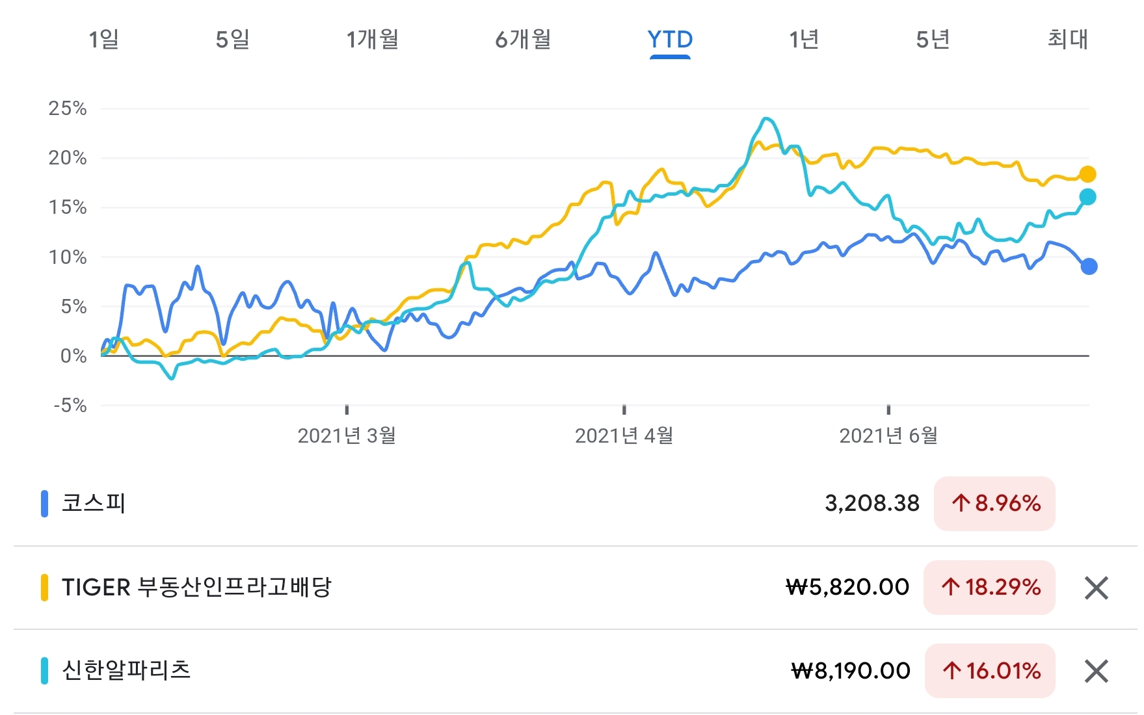Open the 1년 range tab

[x=804, y=40]
